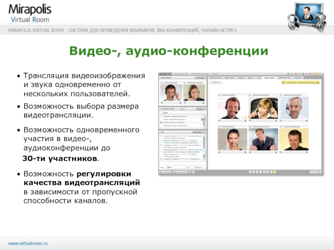This screenshot has height=250, width=334.
Task: Toggle the Показывать camera button
Action: click(180, 172)
